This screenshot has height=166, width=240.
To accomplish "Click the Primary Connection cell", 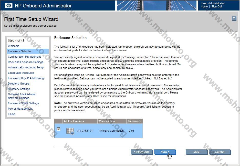I will (112, 131).
